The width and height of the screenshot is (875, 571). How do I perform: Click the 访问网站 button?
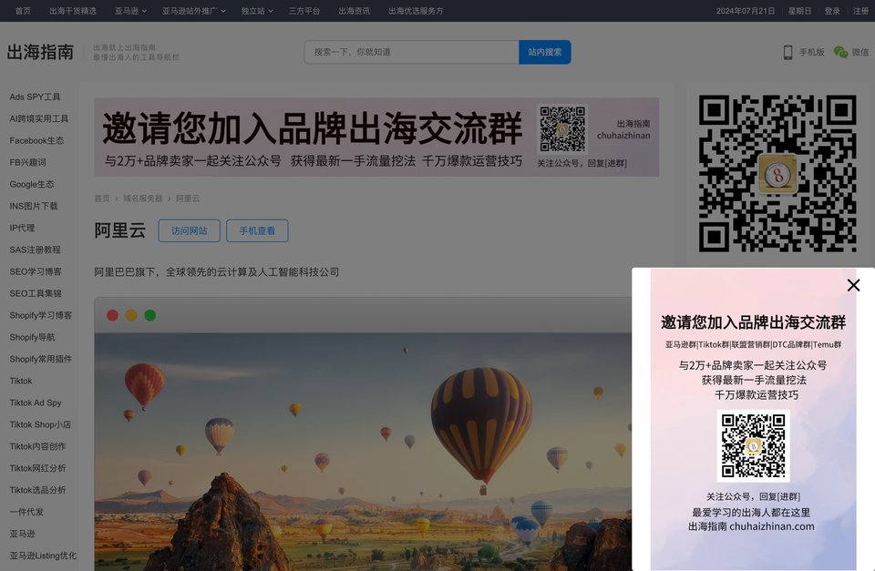[x=190, y=230]
